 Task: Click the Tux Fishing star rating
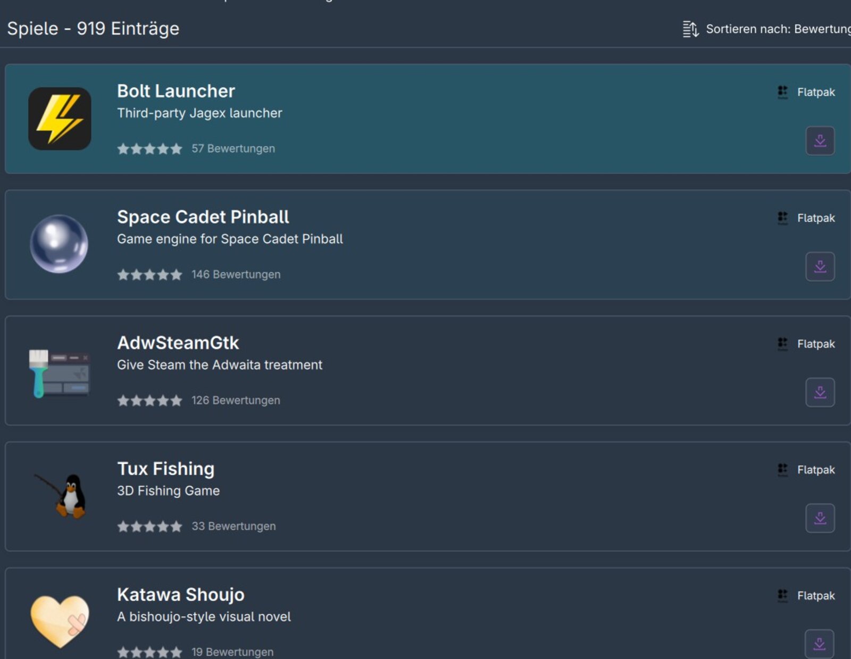click(149, 527)
